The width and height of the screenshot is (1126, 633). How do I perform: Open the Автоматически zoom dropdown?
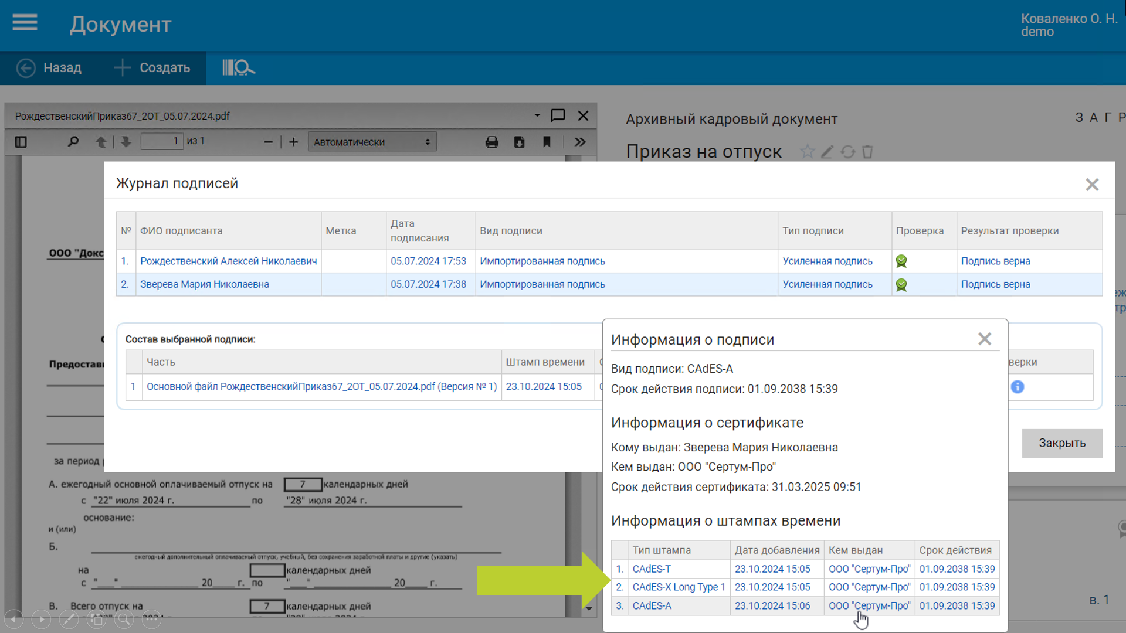[372, 142]
